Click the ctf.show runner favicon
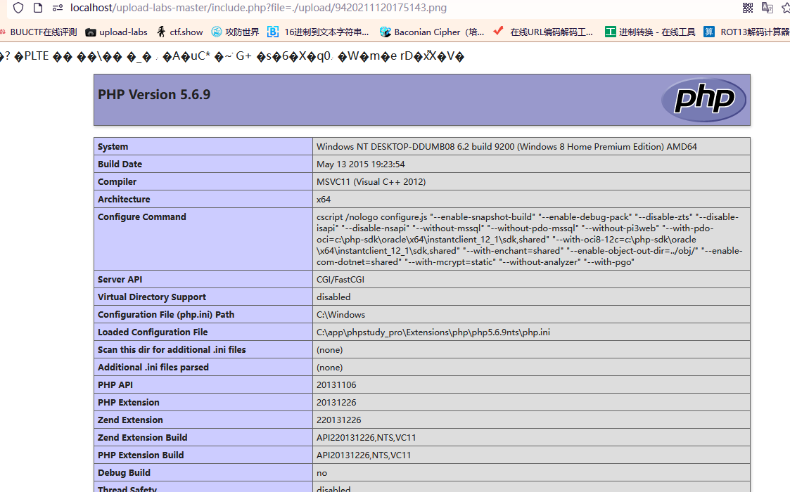Screen dimensions: 790x492 pyautogui.click(x=161, y=32)
